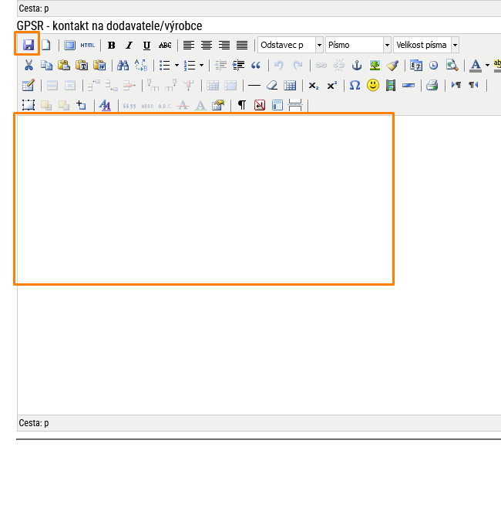Apply blockquote formatting
This screenshot has height=525, width=501.
coord(256,65)
